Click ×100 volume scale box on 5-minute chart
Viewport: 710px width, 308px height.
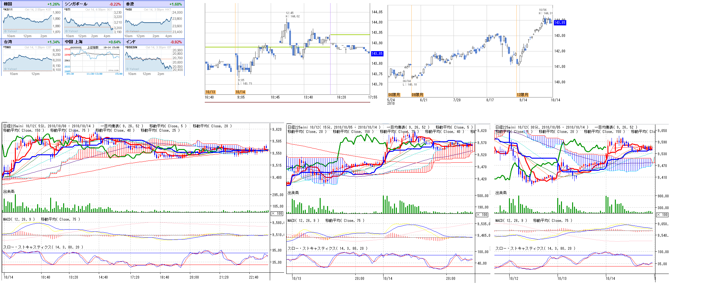pyautogui.click(x=277, y=213)
